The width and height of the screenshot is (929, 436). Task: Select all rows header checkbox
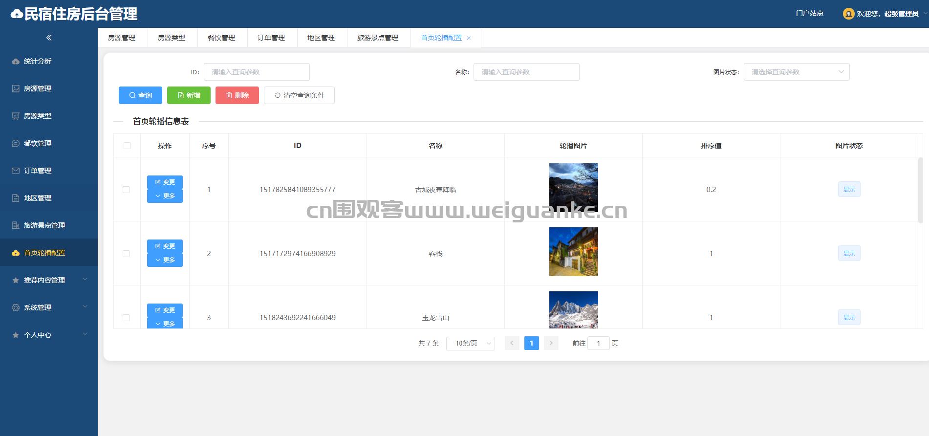[127, 146]
